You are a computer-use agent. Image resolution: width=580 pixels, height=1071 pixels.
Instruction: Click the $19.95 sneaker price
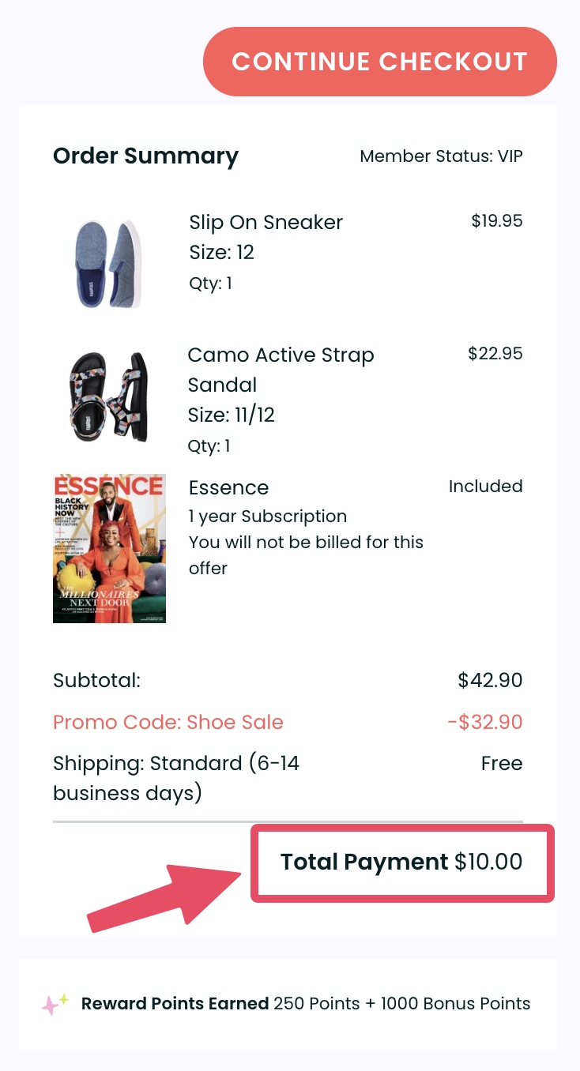pyautogui.click(x=496, y=221)
